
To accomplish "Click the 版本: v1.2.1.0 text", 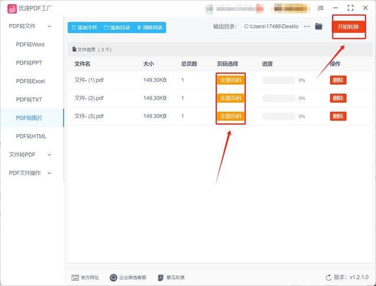I will tap(351, 277).
